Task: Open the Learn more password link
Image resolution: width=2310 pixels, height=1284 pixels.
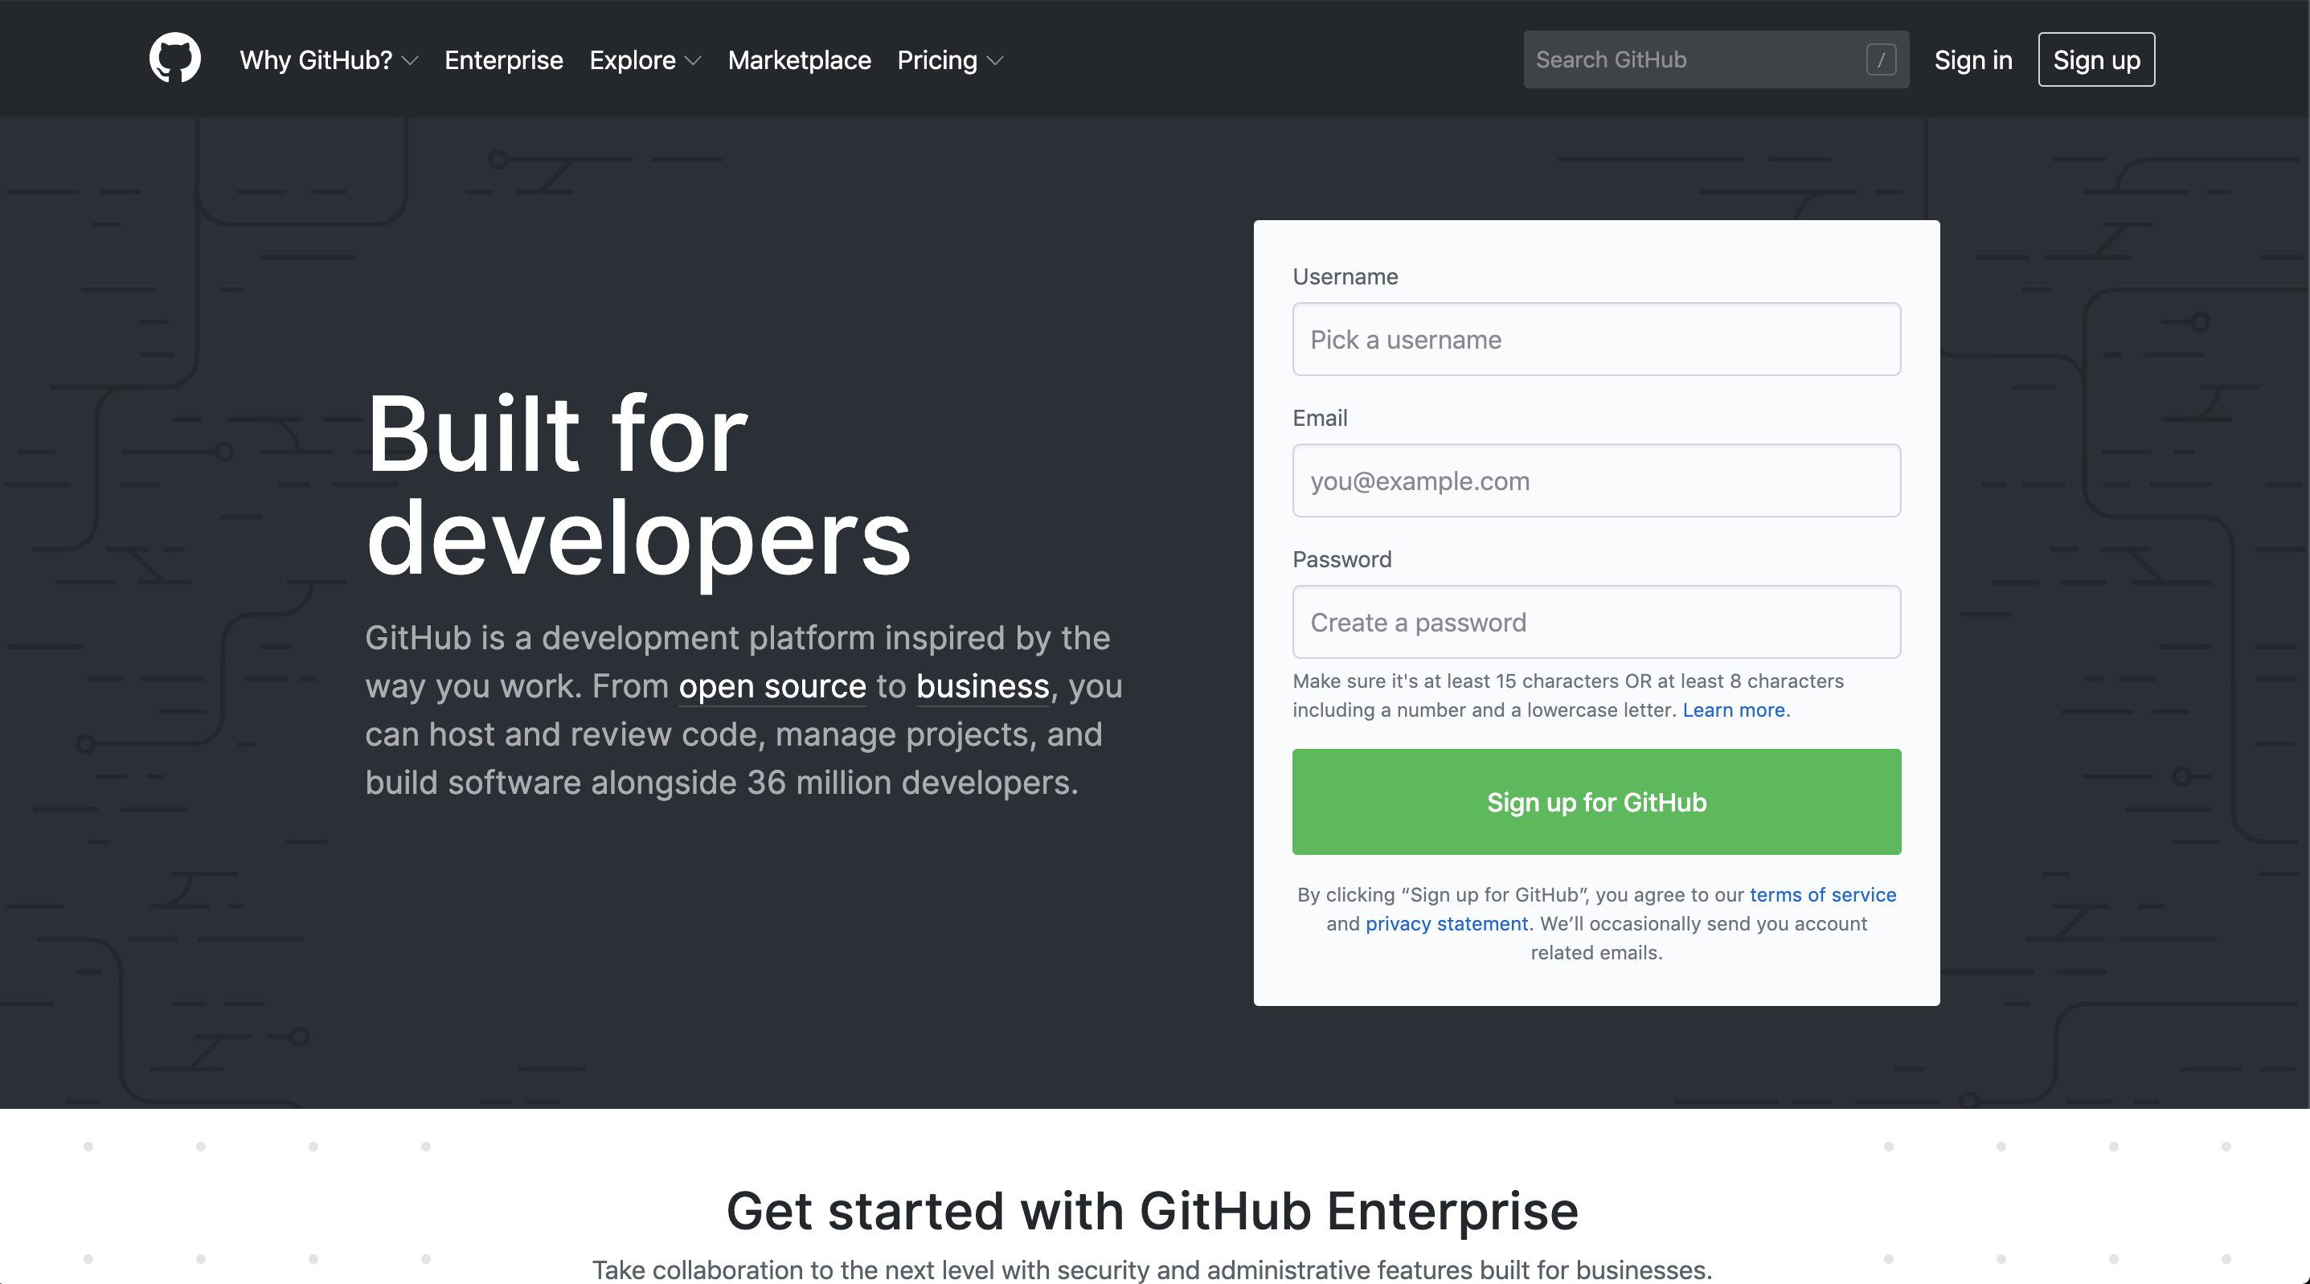Action: click(x=1734, y=710)
